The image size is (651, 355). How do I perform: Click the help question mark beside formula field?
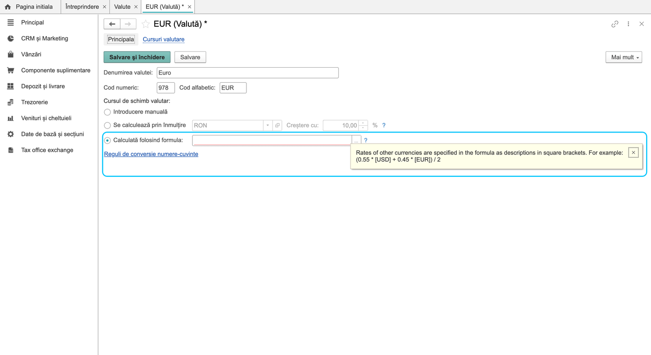[x=366, y=140]
